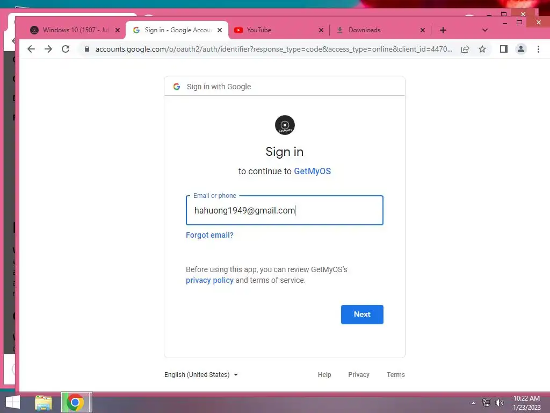Open the English (United States) language dropdown
550x413 pixels.
tap(201, 375)
